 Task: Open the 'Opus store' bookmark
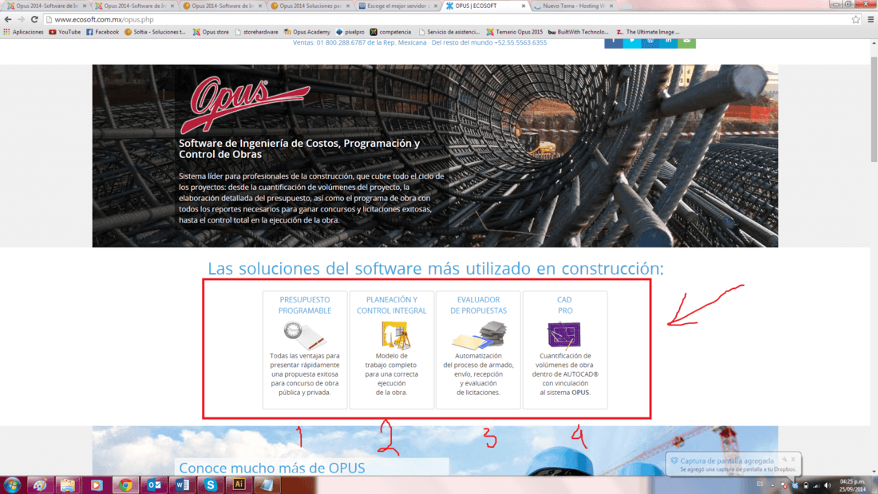[x=211, y=32]
